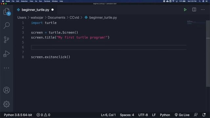Change UTF-8 file encoding
The width and height of the screenshot is (210, 118).
coord(143,115)
